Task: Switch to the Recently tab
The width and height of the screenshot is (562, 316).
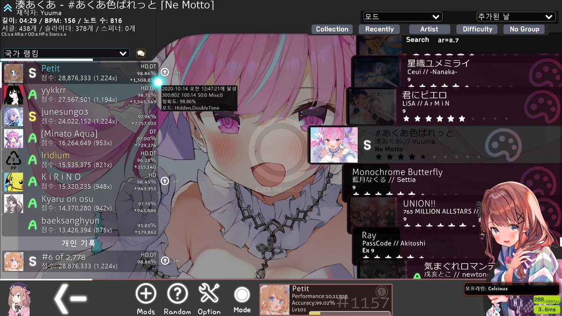Action: 379,29
